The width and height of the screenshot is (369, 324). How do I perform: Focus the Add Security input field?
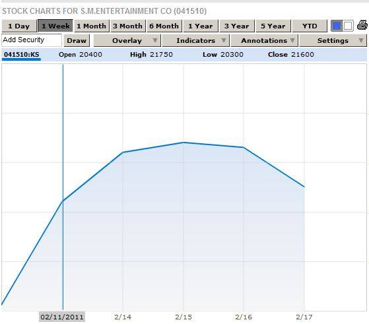[x=32, y=40]
